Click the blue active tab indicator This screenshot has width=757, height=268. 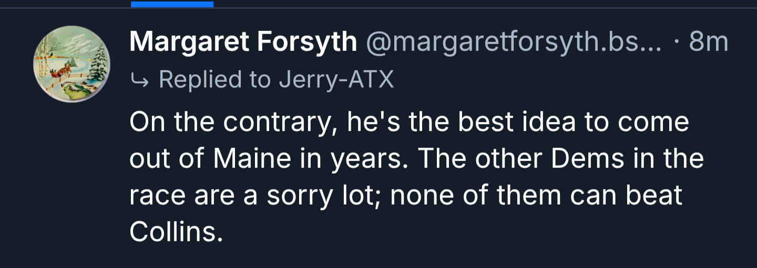pyautogui.click(x=172, y=4)
